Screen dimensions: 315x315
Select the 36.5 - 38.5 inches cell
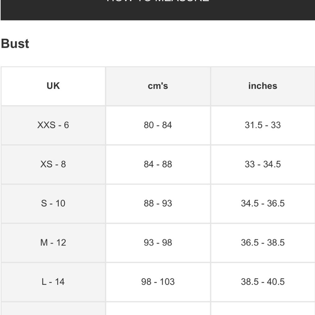pyautogui.click(x=262, y=242)
